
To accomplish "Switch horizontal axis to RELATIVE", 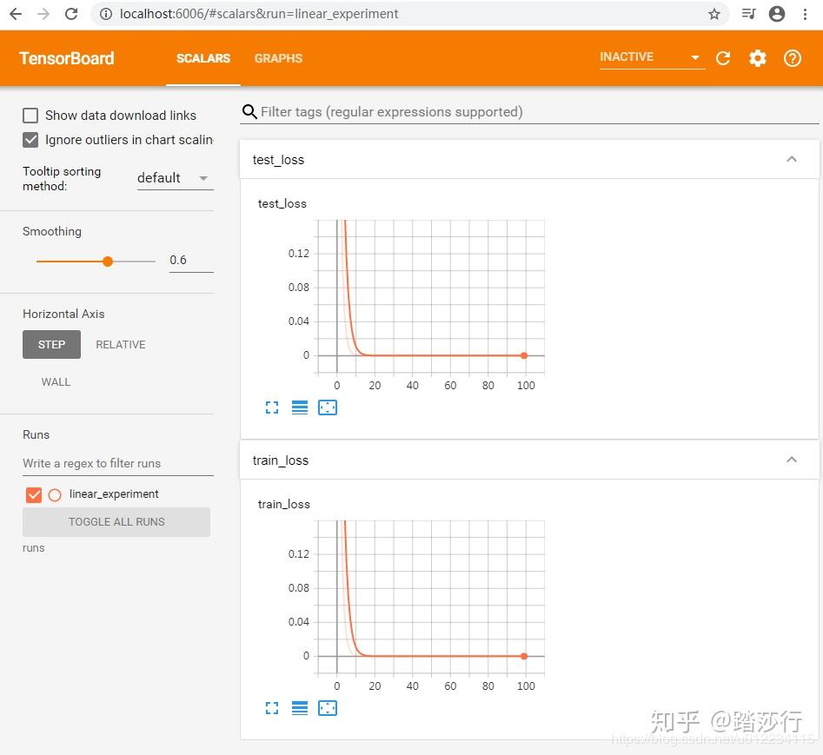I will [x=120, y=344].
